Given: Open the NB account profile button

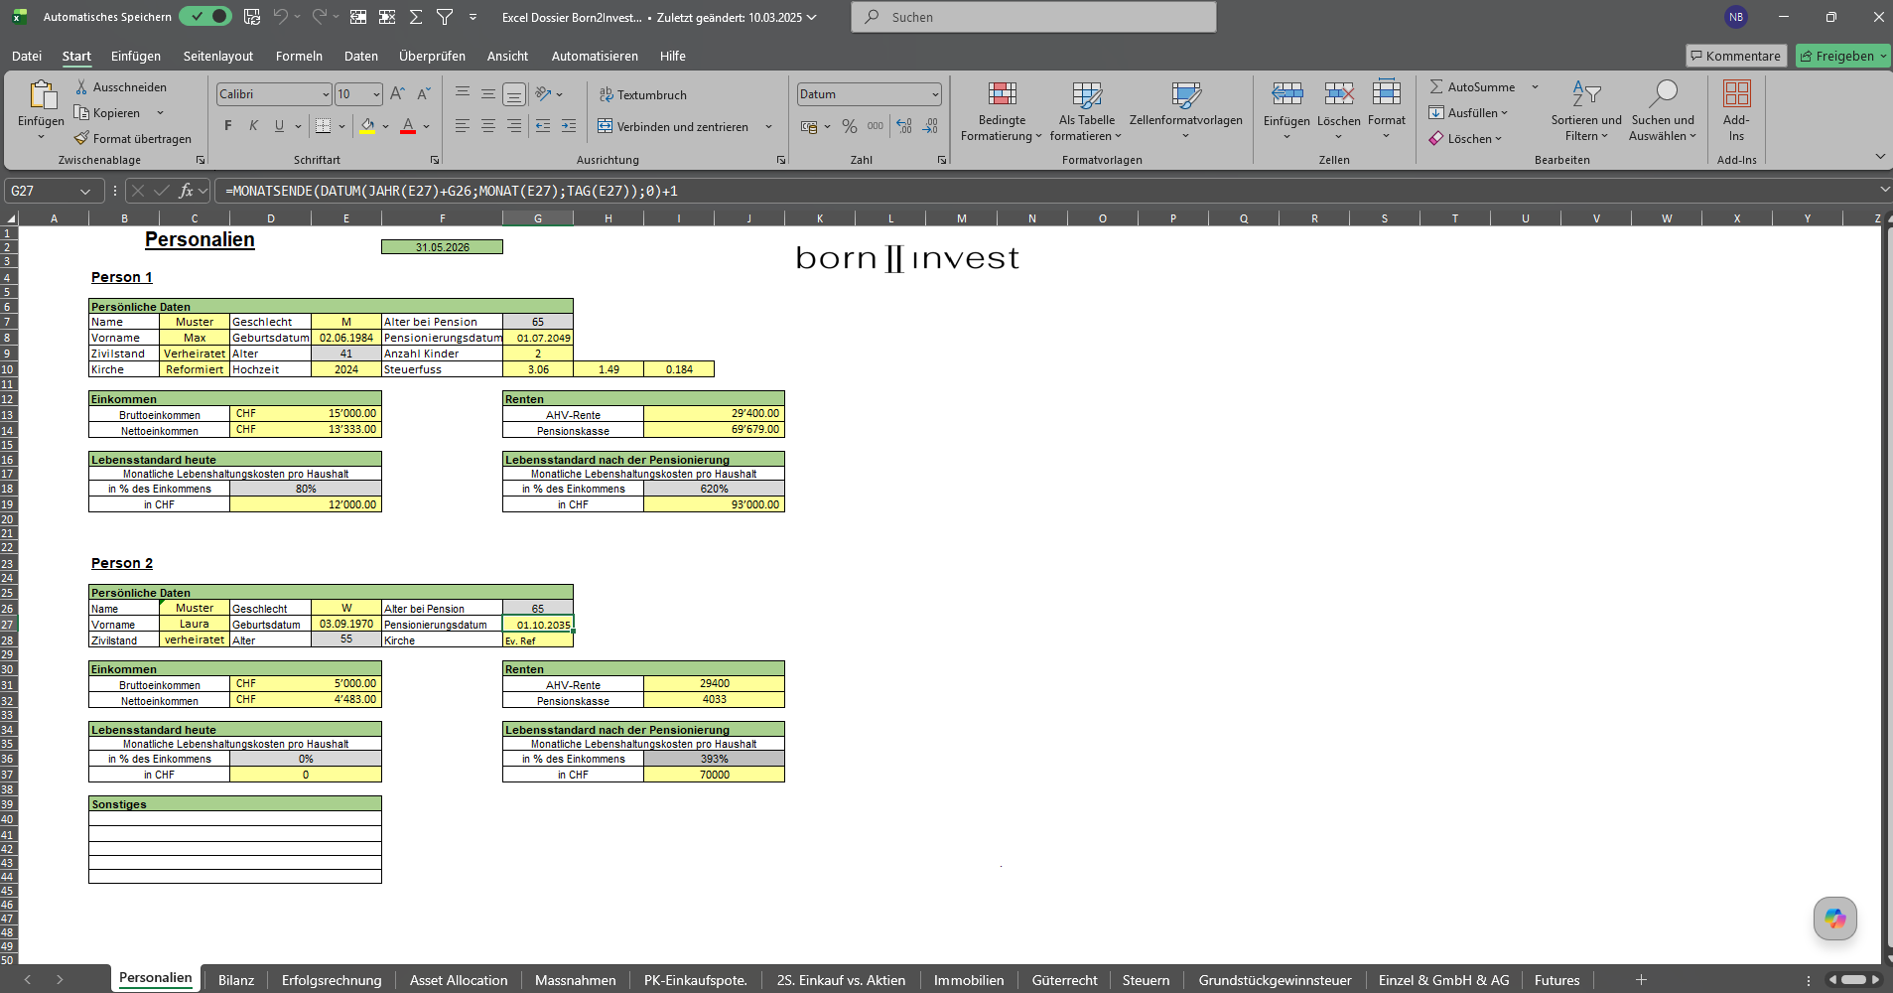Looking at the screenshot, I should [x=1736, y=17].
